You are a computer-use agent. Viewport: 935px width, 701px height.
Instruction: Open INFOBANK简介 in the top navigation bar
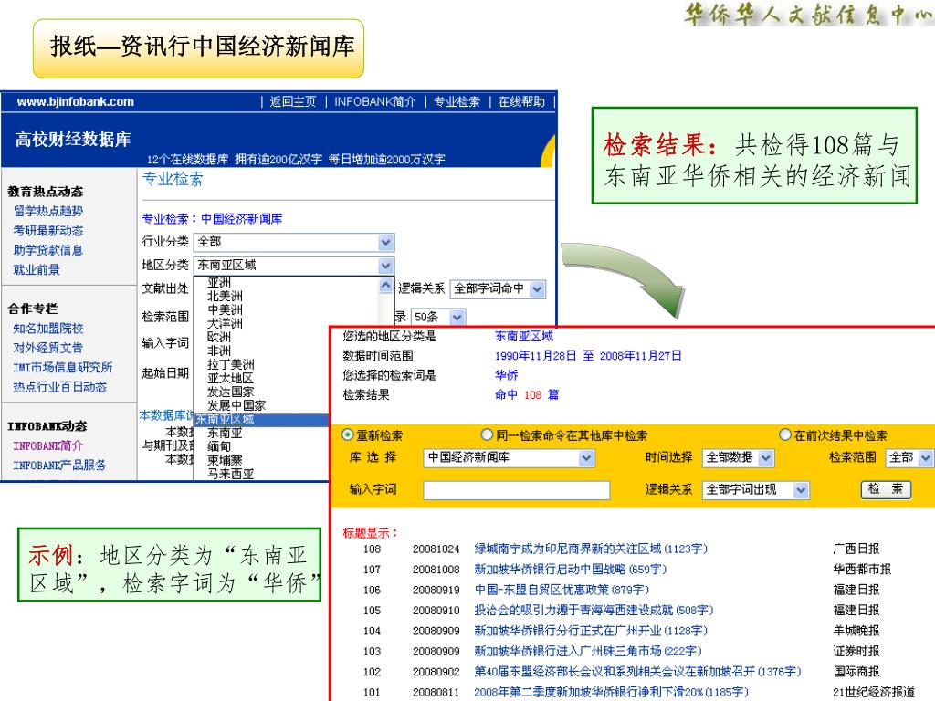374,102
